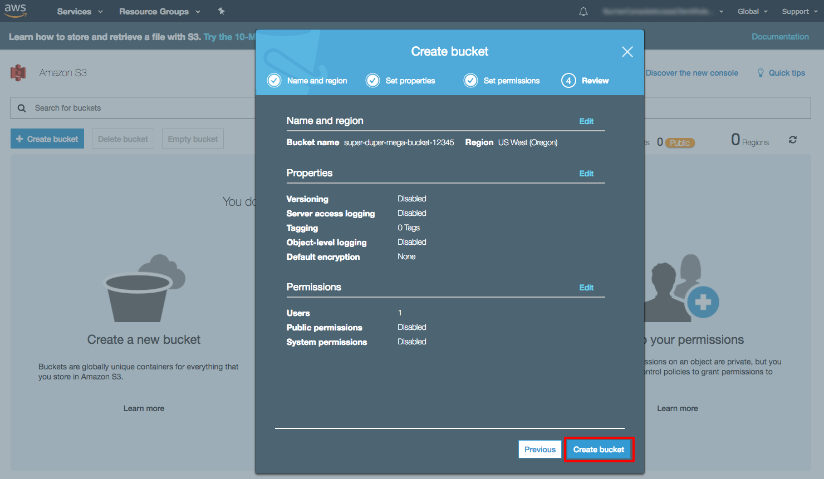The image size is (824, 479).
Task: Click the Delete bucket button
Action: click(x=123, y=139)
